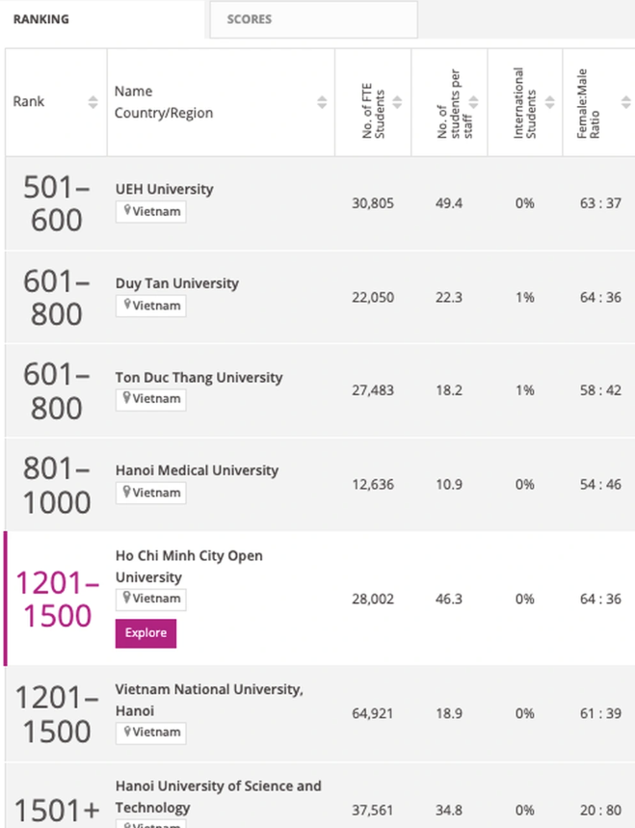
Task: Sort by International Students arrows
Action: [x=549, y=102]
